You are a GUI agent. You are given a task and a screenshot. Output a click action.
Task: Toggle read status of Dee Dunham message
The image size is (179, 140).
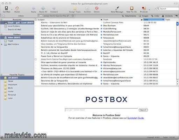pos(101,26)
